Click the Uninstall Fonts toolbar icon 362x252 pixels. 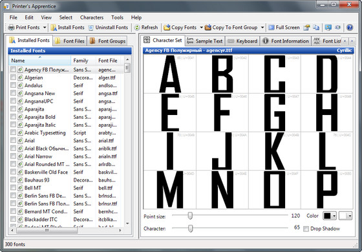pos(91,28)
